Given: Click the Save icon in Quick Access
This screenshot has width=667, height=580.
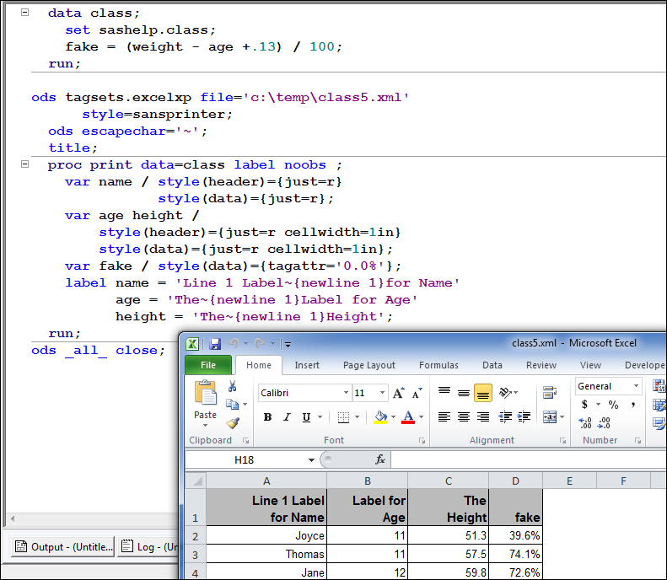Looking at the screenshot, I should point(215,343).
